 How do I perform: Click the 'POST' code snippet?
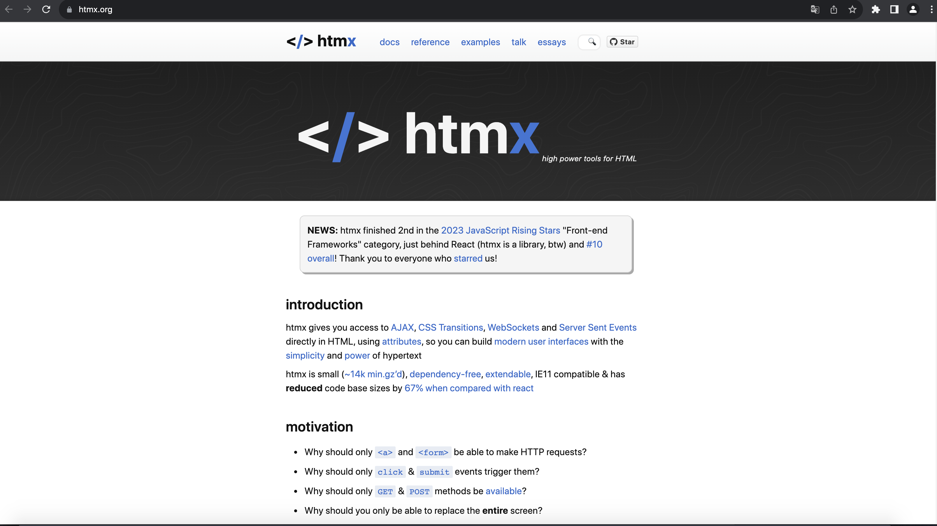(419, 491)
